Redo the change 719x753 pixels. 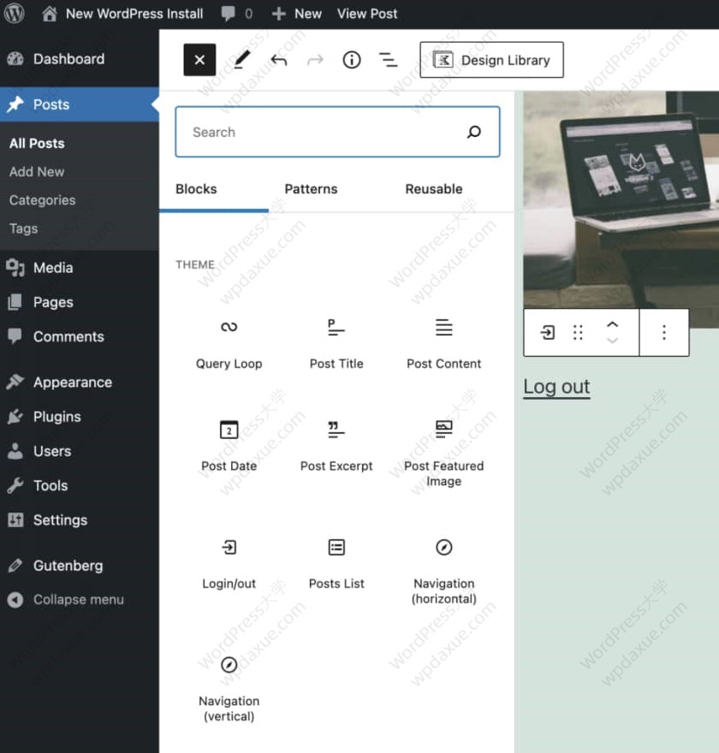click(x=315, y=60)
